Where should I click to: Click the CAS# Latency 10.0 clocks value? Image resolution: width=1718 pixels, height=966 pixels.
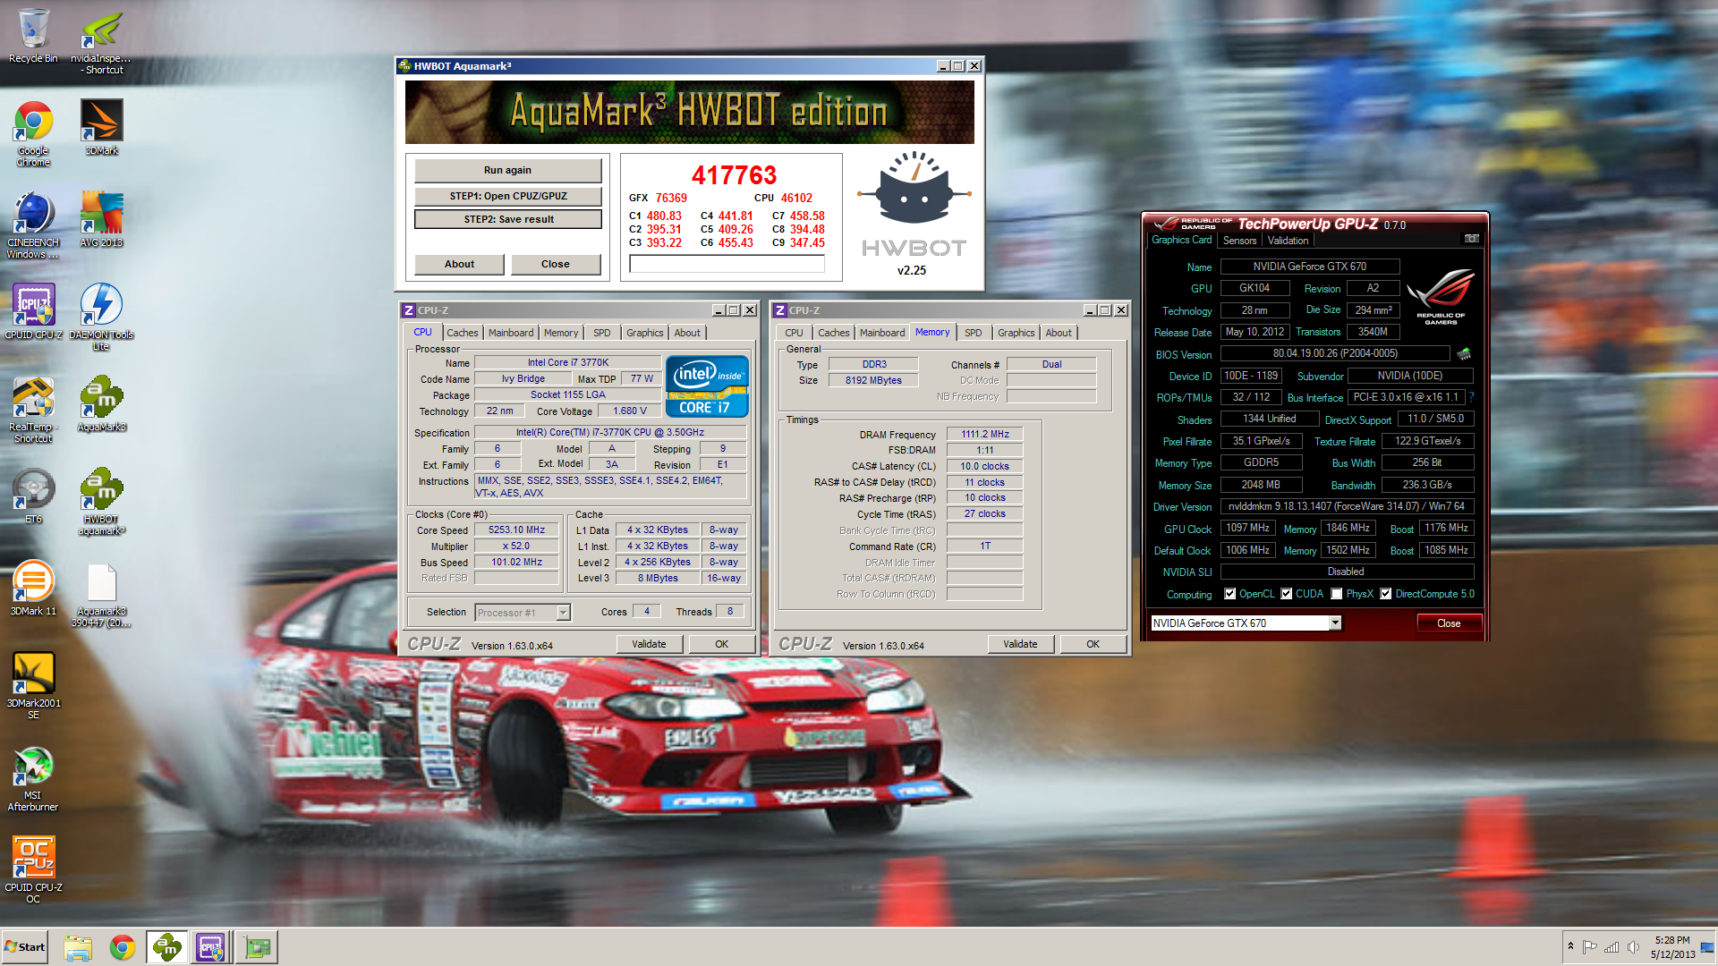point(985,467)
